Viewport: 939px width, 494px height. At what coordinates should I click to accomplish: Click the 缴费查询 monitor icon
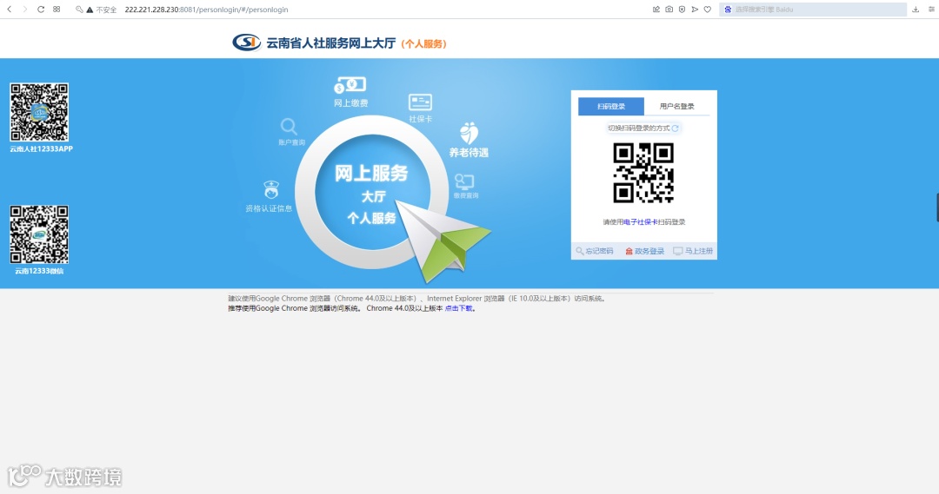click(464, 181)
